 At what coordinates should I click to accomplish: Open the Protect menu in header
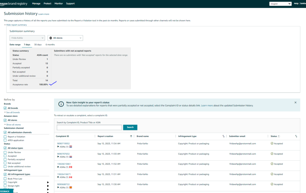tap(47, 4)
